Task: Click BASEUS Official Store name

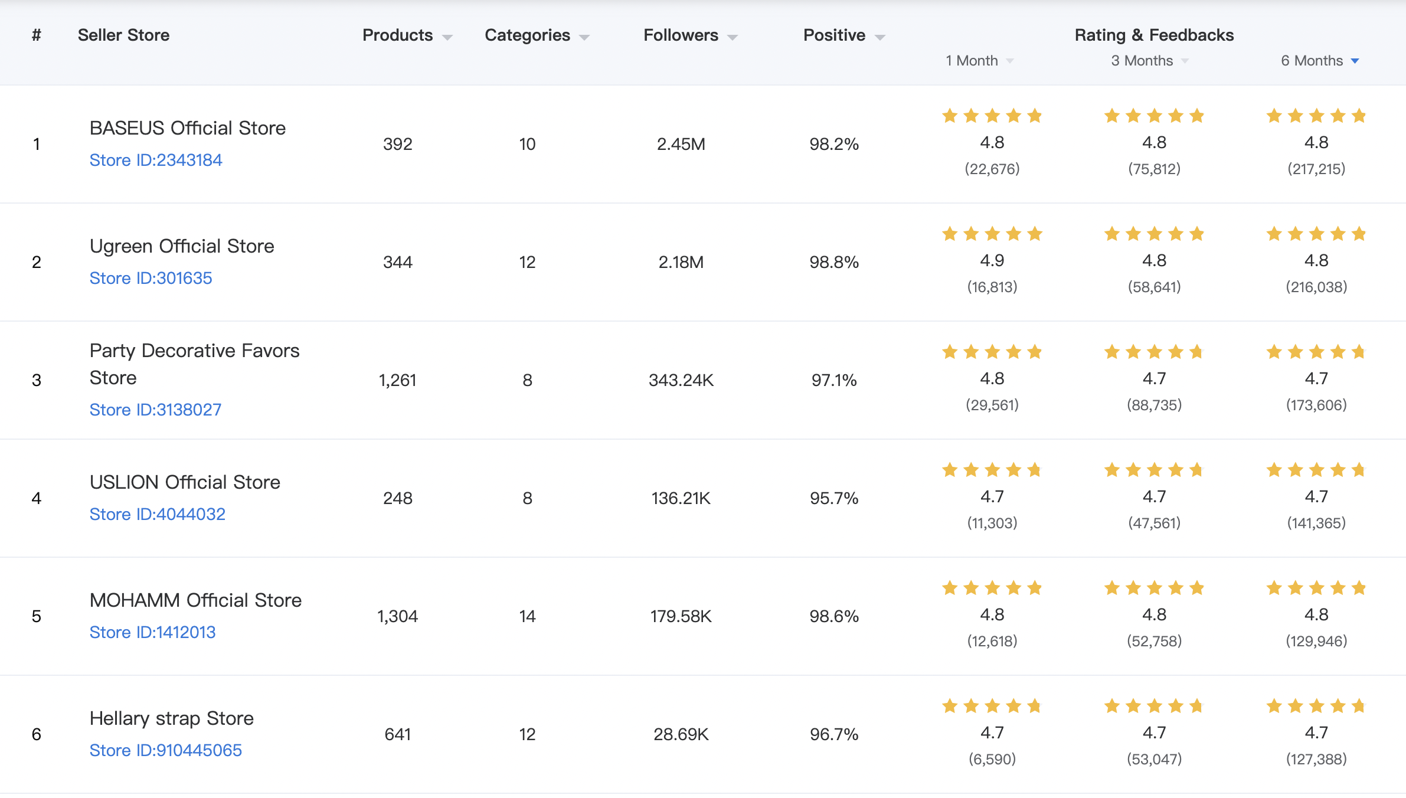Action: (188, 128)
